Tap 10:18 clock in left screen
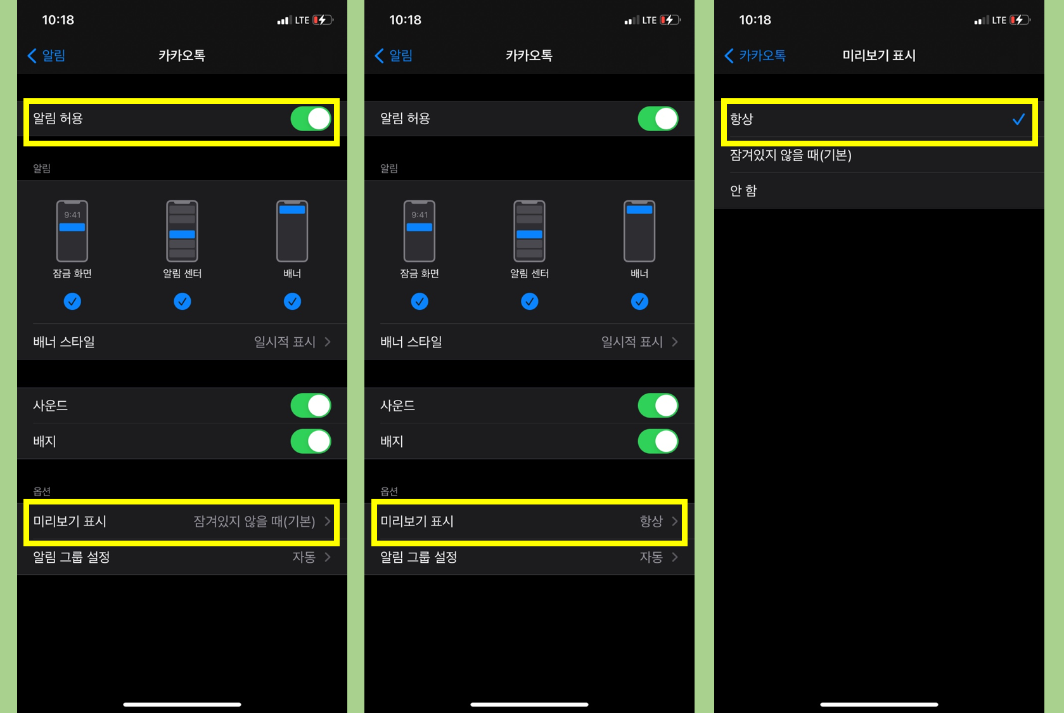The height and width of the screenshot is (713, 1064). tap(58, 20)
